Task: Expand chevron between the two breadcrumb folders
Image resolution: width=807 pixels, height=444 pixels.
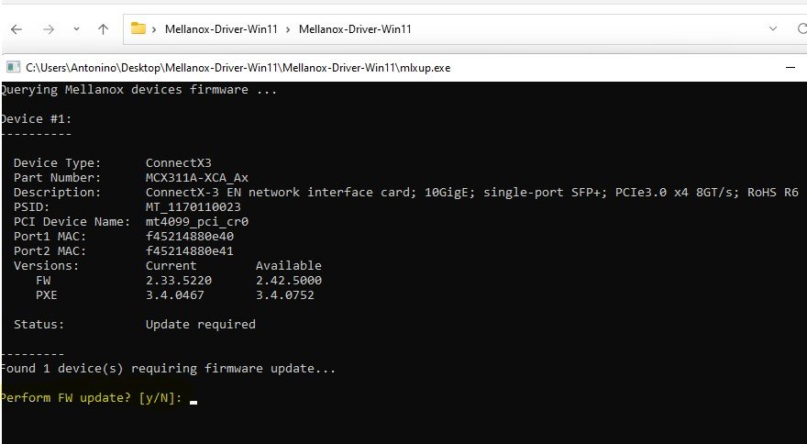Action: point(288,29)
